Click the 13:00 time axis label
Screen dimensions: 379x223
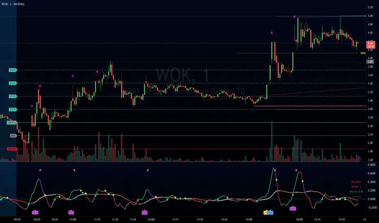point(249,220)
